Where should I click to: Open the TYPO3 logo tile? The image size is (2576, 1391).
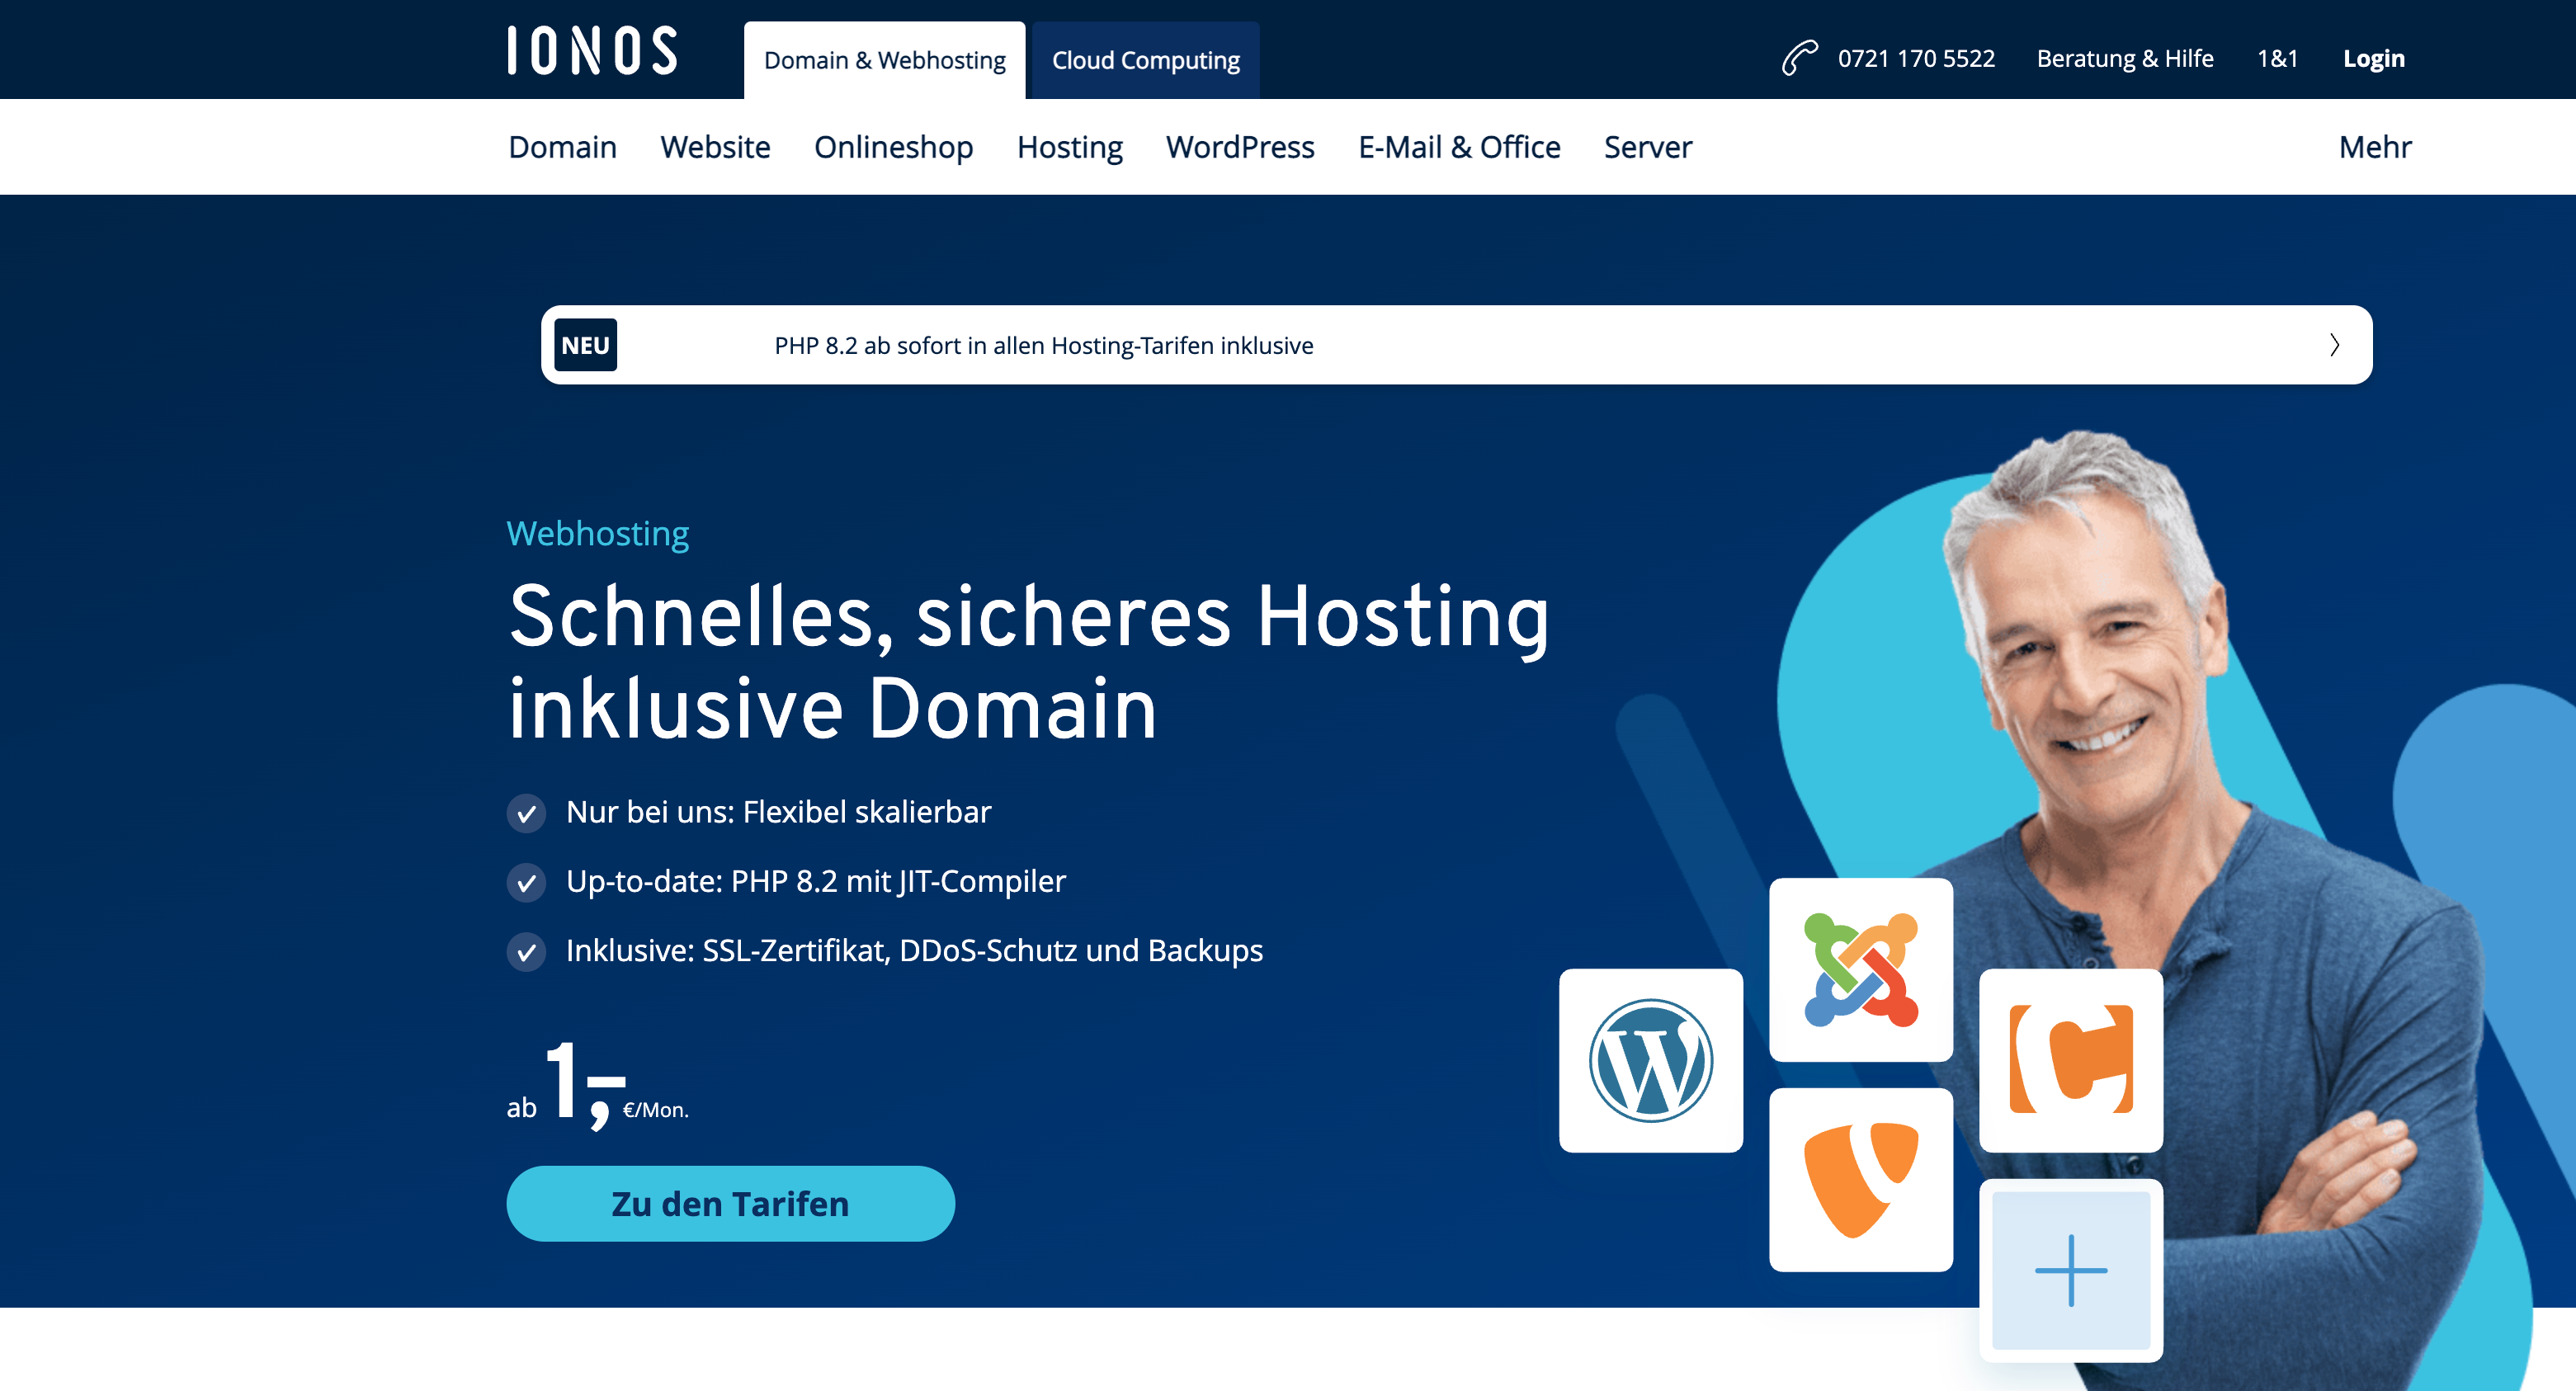(1861, 1180)
